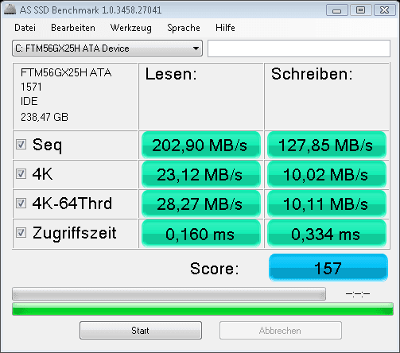Image resolution: width=400 pixels, height=353 pixels.
Task: Click the total Score value 157
Action: point(328,268)
